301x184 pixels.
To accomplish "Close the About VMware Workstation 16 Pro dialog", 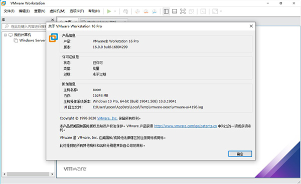I will (251, 26).
